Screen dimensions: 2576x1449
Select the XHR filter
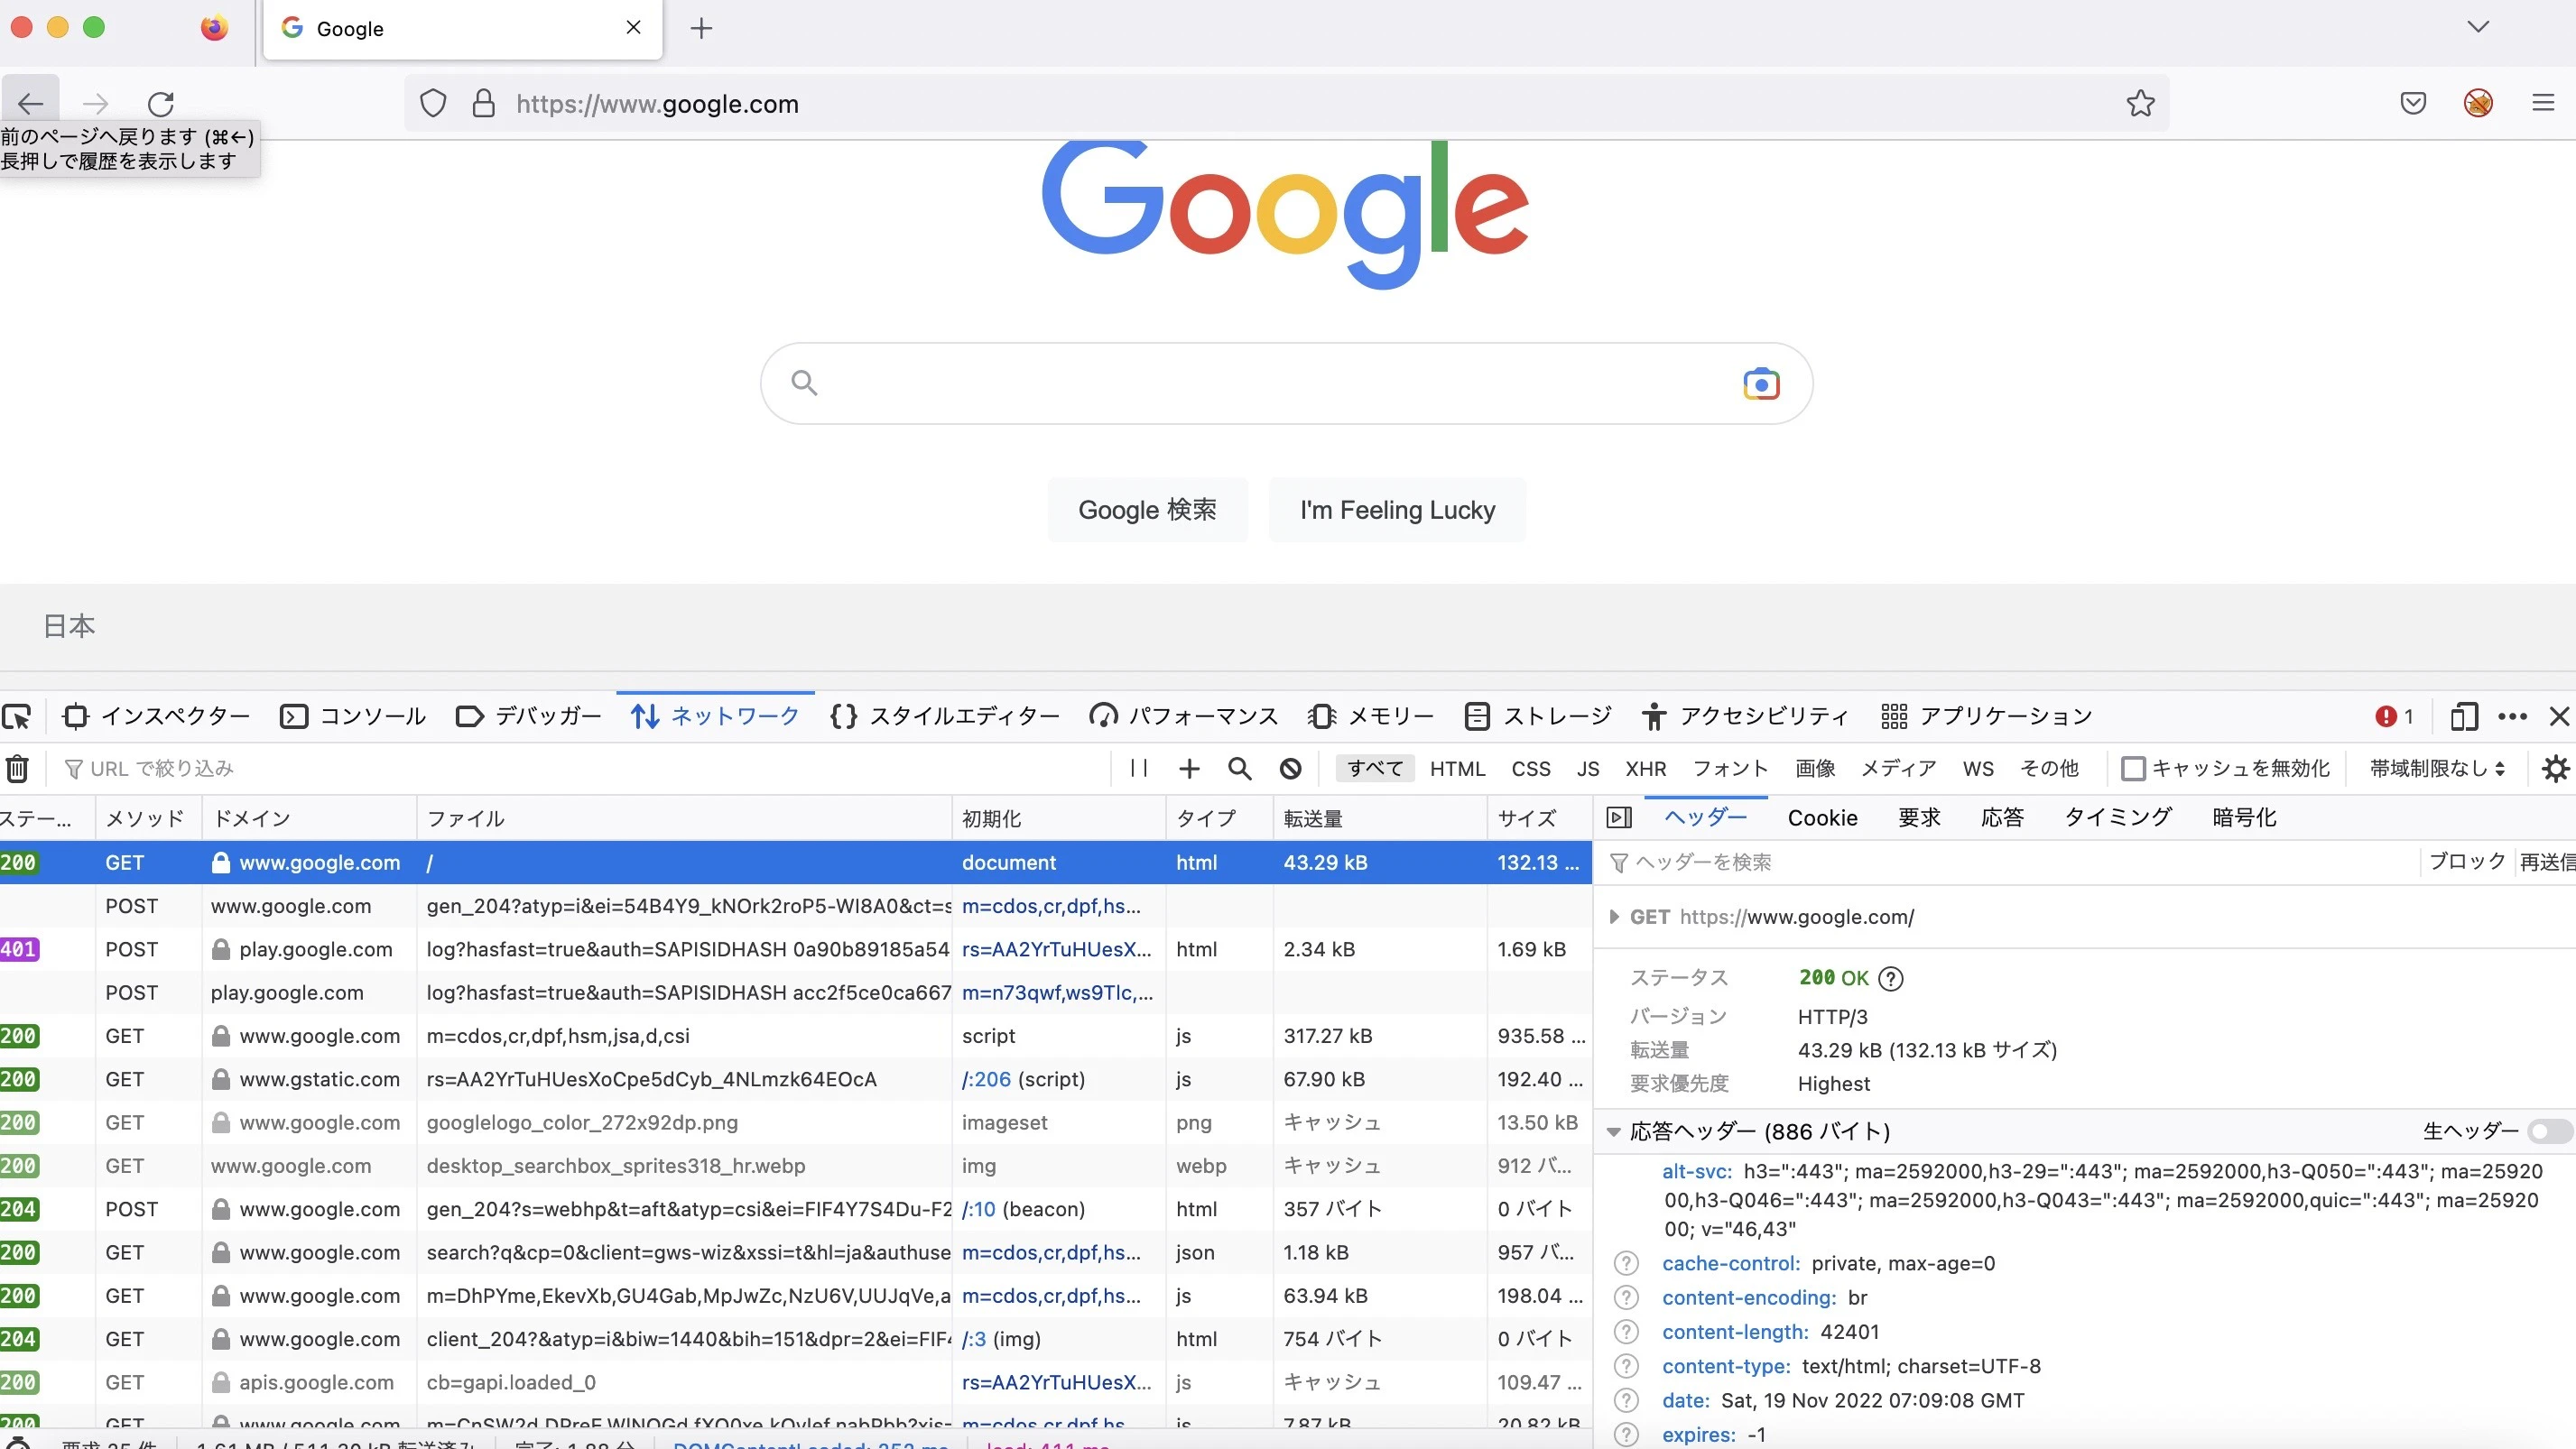pyautogui.click(x=1645, y=769)
